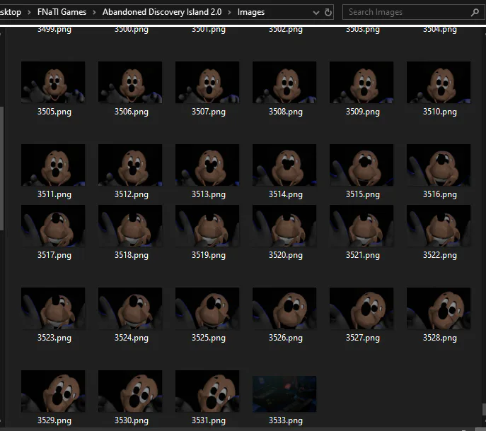This screenshot has width=486, height=431.
Task: Select the 3514.png thumbnail
Action: [x=284, y=165]
